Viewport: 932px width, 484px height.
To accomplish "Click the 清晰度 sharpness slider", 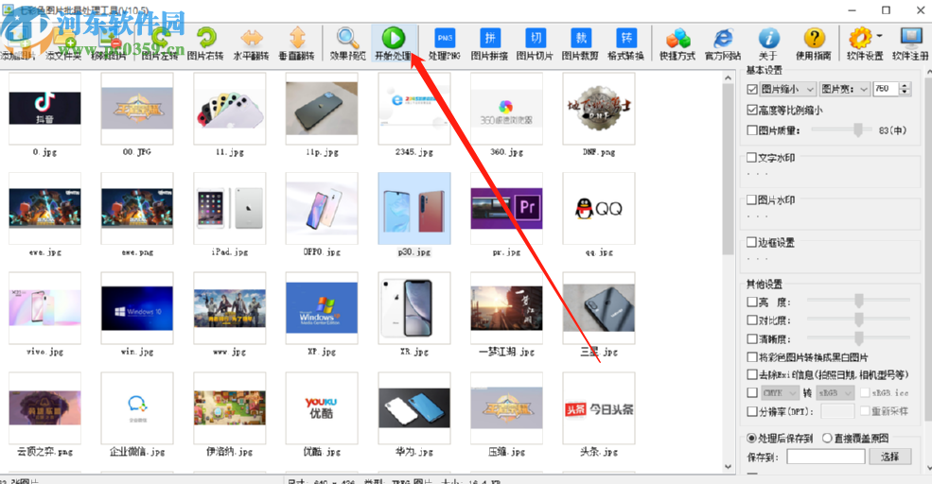I will pyautogui.click(x=857, y=338).
